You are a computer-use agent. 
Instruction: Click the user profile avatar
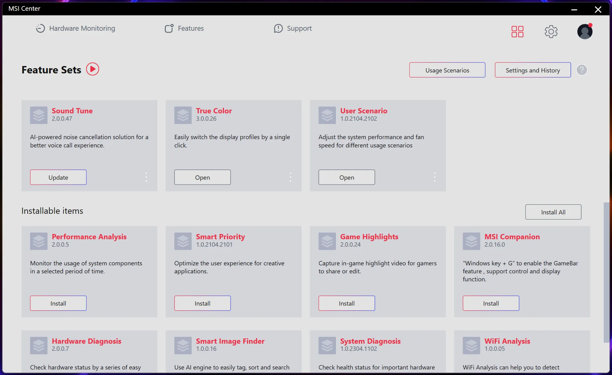tap(585, 31)
